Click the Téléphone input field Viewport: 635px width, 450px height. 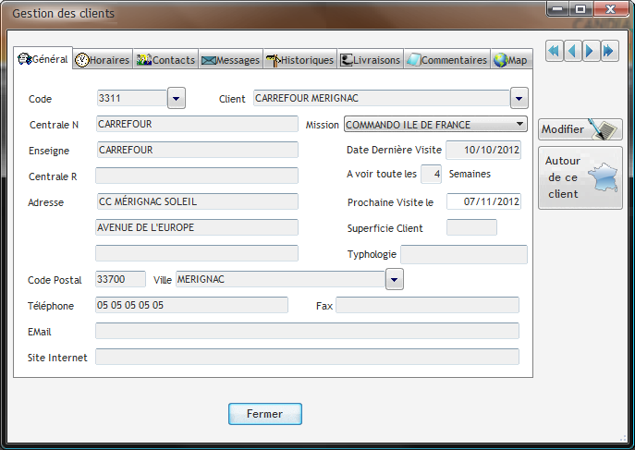point(191,305)
